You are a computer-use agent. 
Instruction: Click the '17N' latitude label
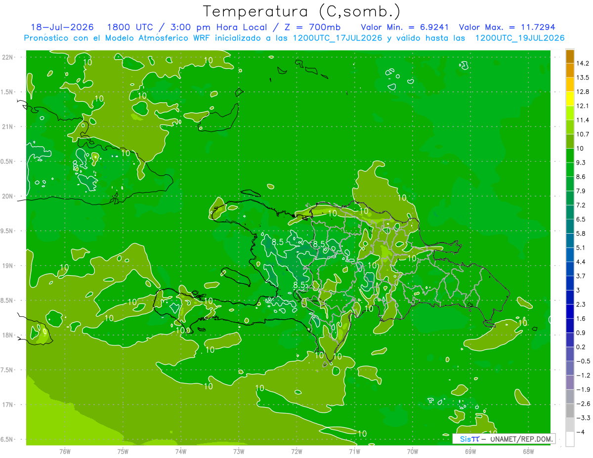[8, 405]
